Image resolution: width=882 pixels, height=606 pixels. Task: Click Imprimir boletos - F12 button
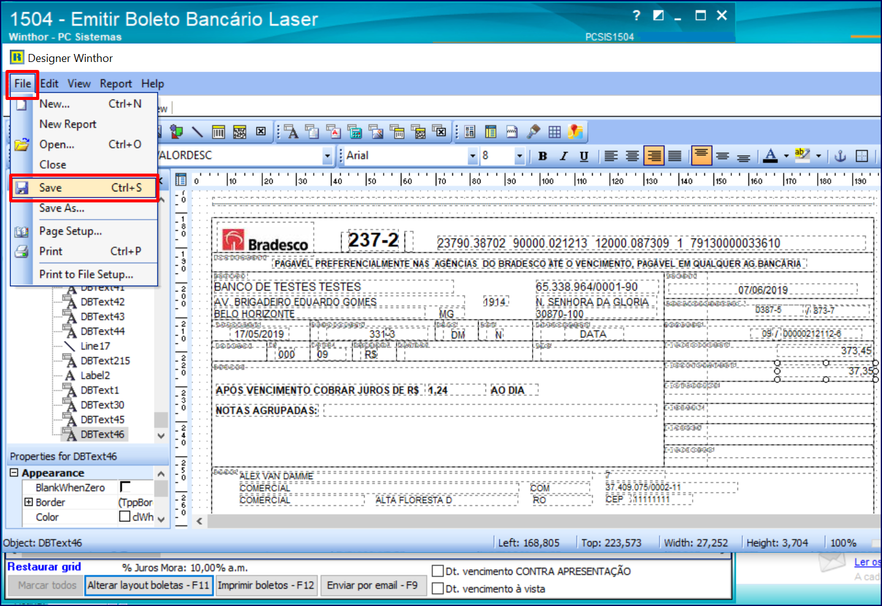click(266, 586)
